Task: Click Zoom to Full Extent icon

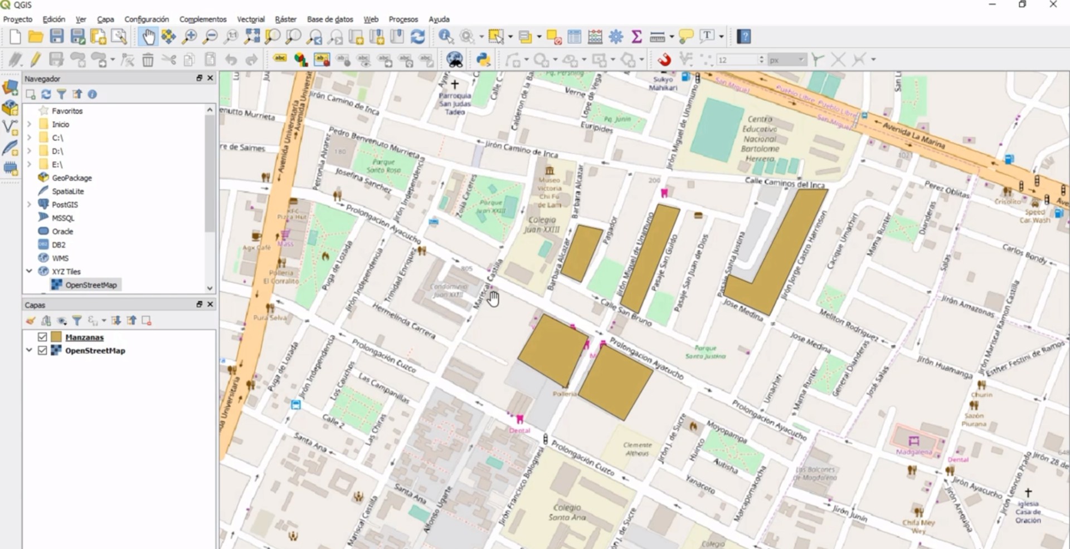Action: pyautogui.click(x=252, y=37)
